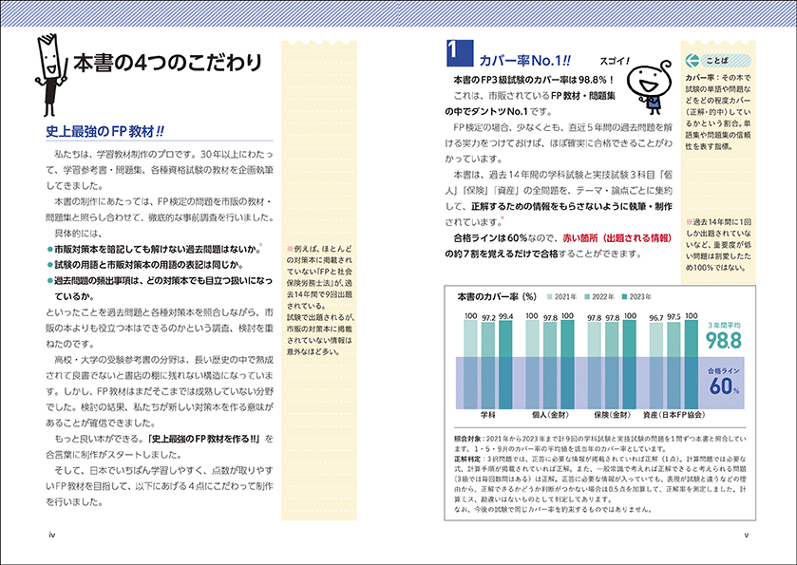Click the red text 赤い箇所(出題される情報)
The image size is (797, 565).
point(617,237)
